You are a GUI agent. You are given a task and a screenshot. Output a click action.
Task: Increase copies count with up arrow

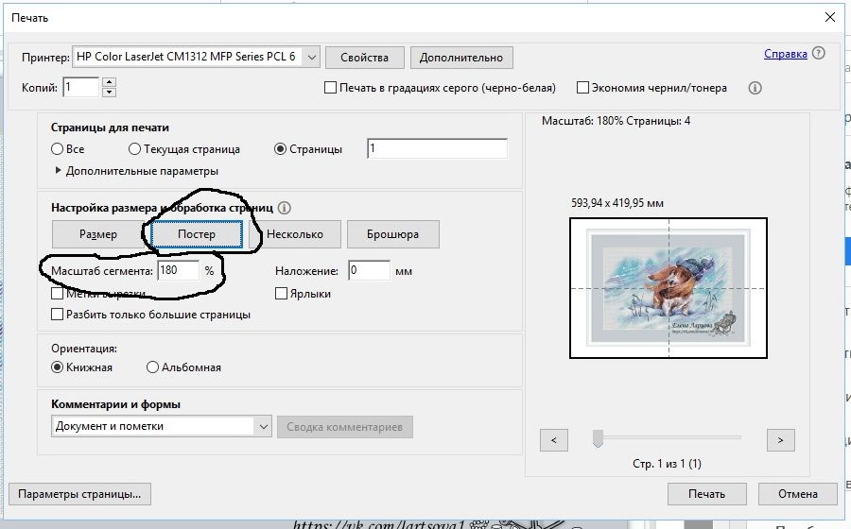coord(109,82)
